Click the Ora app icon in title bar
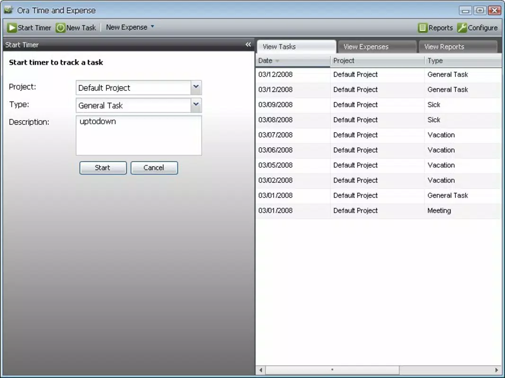Image resolution: width=505 pixels, height=378 pixels. coord(9,10)
